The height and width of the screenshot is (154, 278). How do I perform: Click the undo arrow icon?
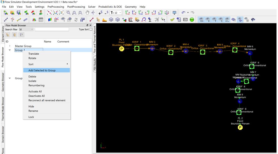pos(184,13)
